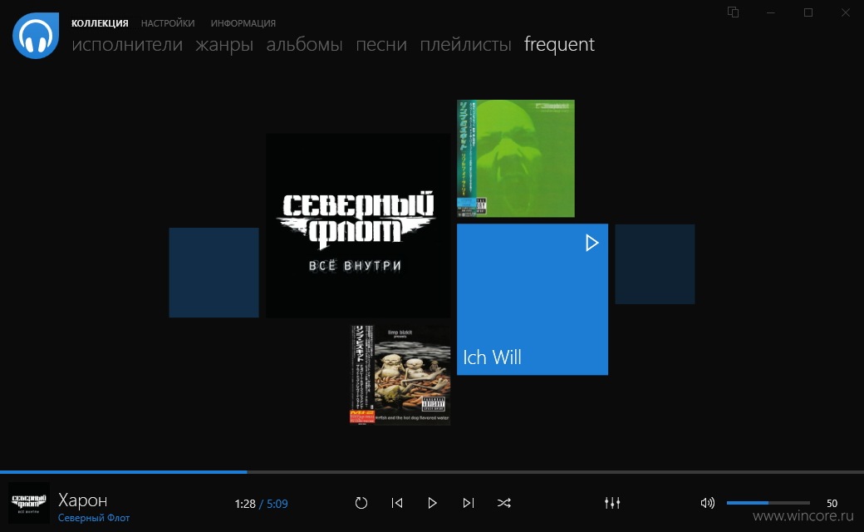Open the Chocolate Starfish album cover
The height and width of the screenshot is (532, 864).
(400, 375)
